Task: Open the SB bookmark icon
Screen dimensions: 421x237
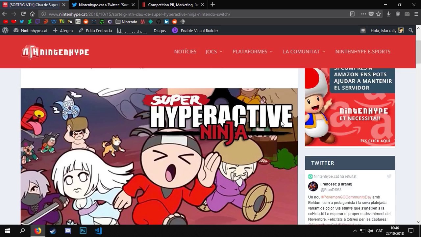Action: click(x=70, y=22)
